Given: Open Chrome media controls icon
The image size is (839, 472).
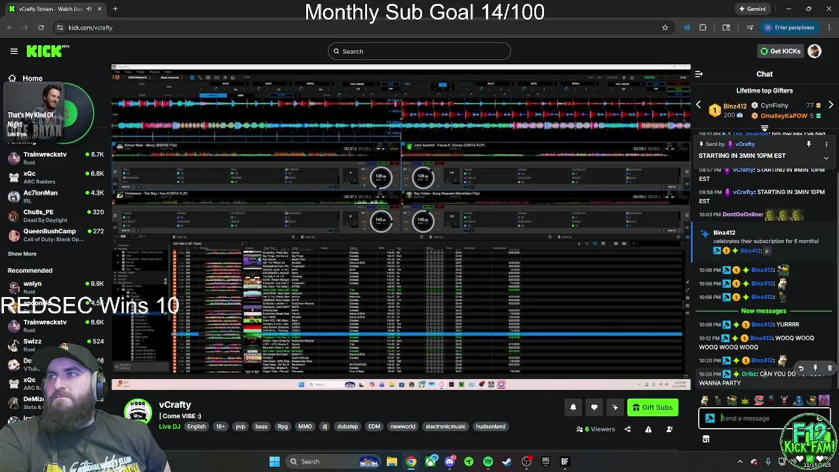Looking at the screenshot, I should [x=749, y=28].
